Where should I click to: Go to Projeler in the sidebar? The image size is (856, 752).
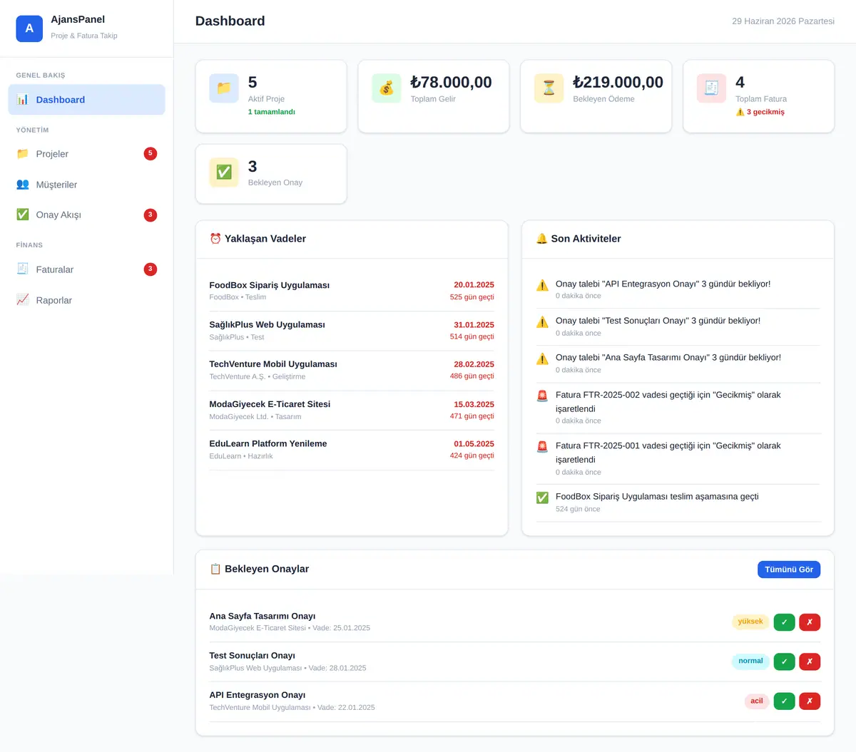[86, 154]
